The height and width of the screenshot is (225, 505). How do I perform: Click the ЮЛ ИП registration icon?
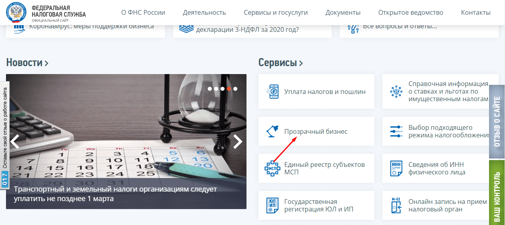[x=273, y=205]
